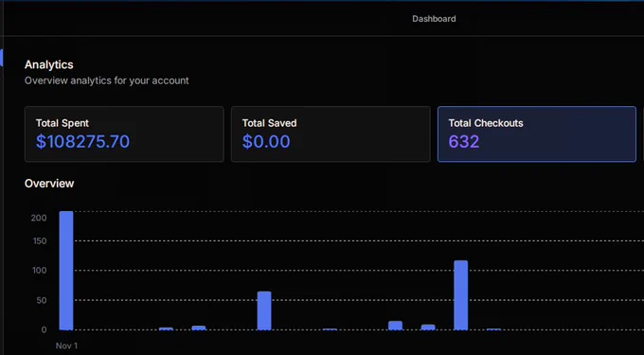Image resolution: width=644 pixels, height=355 pixels.
Task: Click the 200 y-axis label
Action: tap(39, 218)
